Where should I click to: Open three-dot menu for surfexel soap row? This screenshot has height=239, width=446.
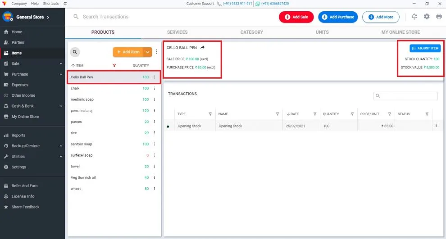[155, 155]
